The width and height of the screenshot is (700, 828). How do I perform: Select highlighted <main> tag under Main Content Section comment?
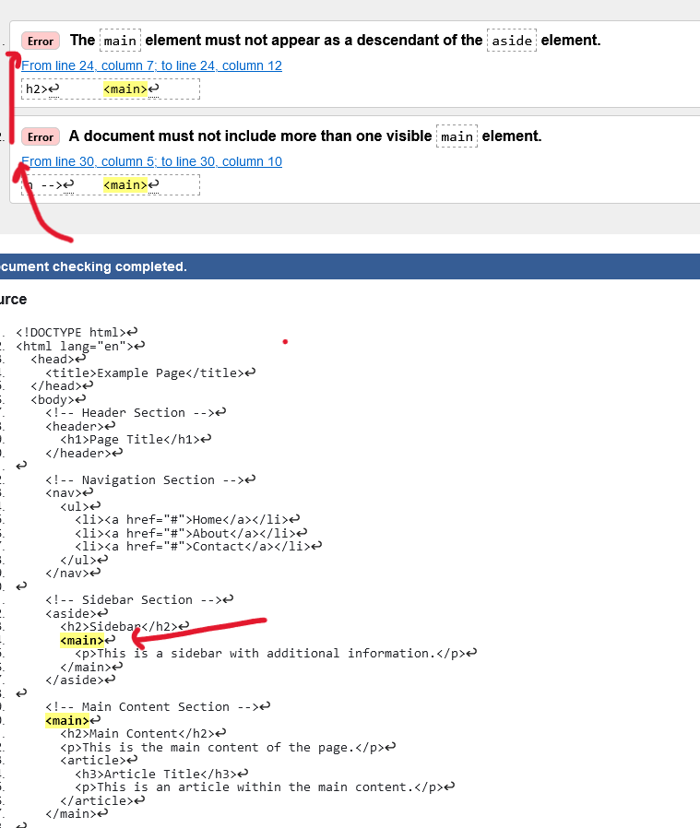pyautogui.click(x=67, y=720)
